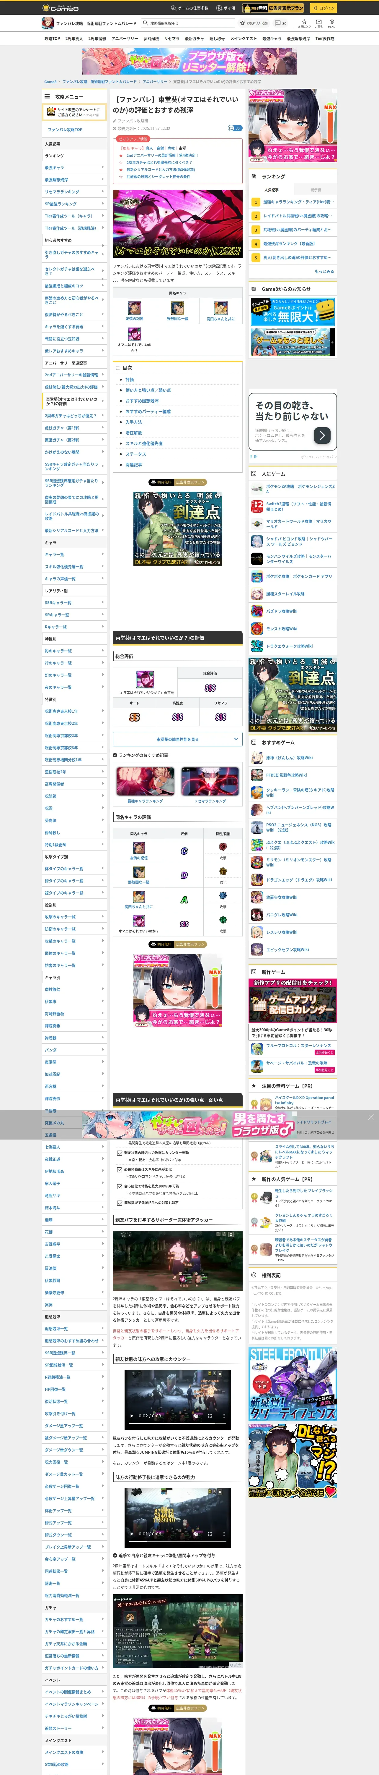Select メインクエスト in navigation bar
The width and height of the screenshot is (379, 1775).
[x=244, y=38]
